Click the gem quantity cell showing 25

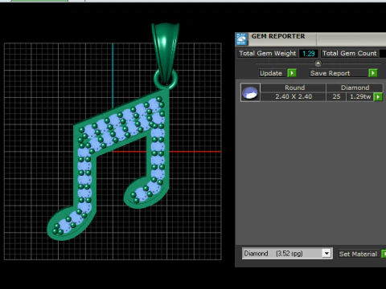tap(336, 96)
